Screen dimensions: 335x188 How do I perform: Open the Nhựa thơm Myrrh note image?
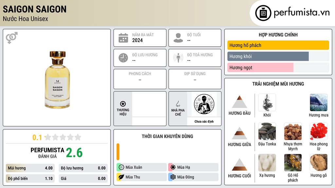(x=293, y=131)
